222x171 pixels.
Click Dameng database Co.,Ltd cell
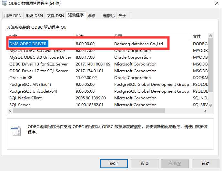pos(138,44)
